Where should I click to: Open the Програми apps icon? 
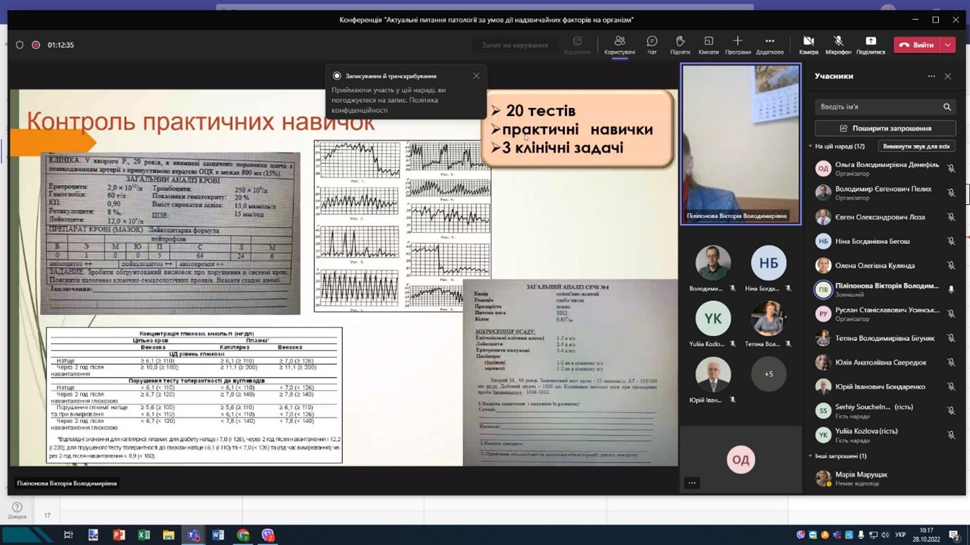tap(737, 45)
